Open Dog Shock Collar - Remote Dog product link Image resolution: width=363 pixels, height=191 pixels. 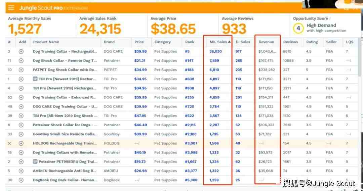tap(65, 60)
